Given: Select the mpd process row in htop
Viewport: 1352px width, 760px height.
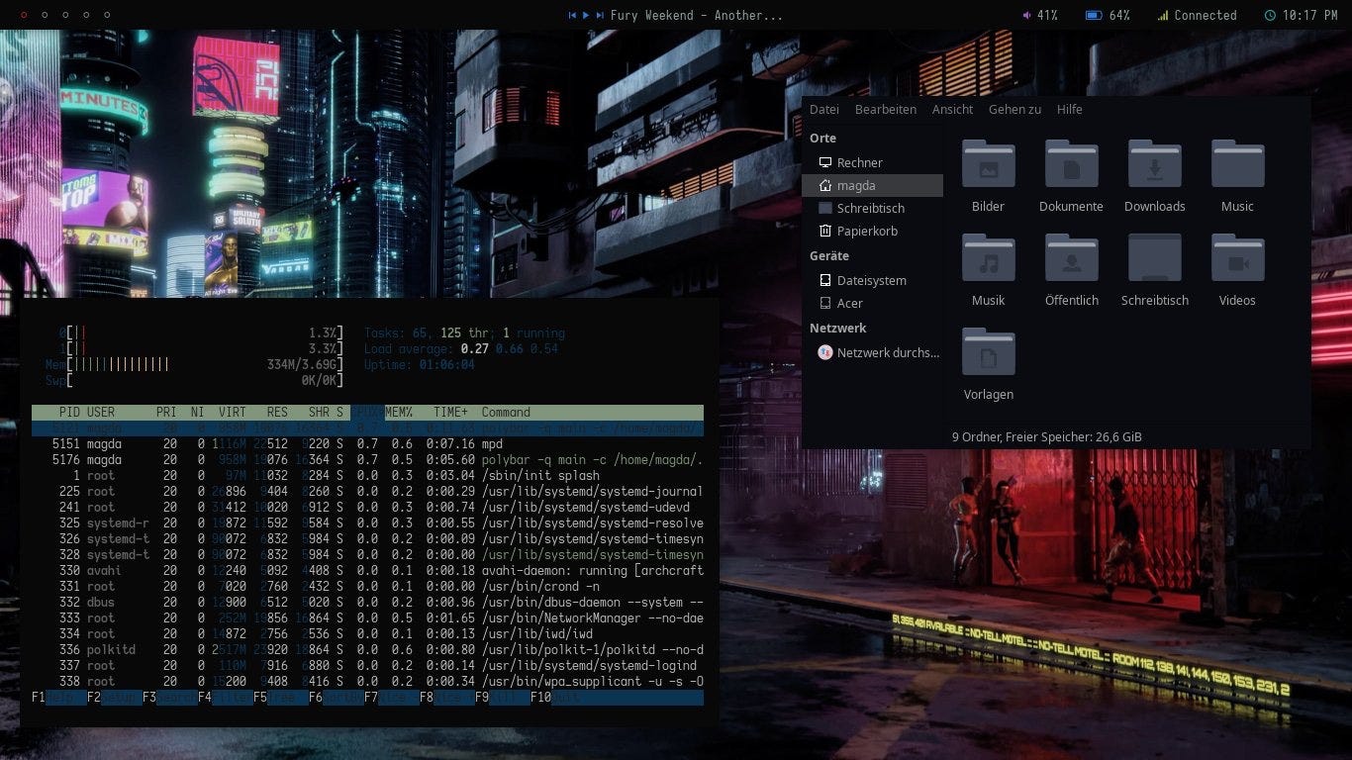Looking at the screenshot, I should (367, 444).
